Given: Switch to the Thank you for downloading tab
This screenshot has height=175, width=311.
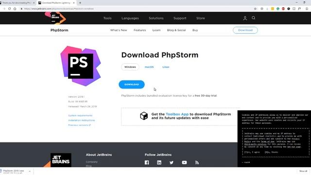Looking at the screenshot, I should [x=17, y=3].
